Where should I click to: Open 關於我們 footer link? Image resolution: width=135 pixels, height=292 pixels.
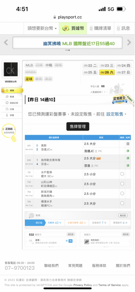click(x=123, y=266)
